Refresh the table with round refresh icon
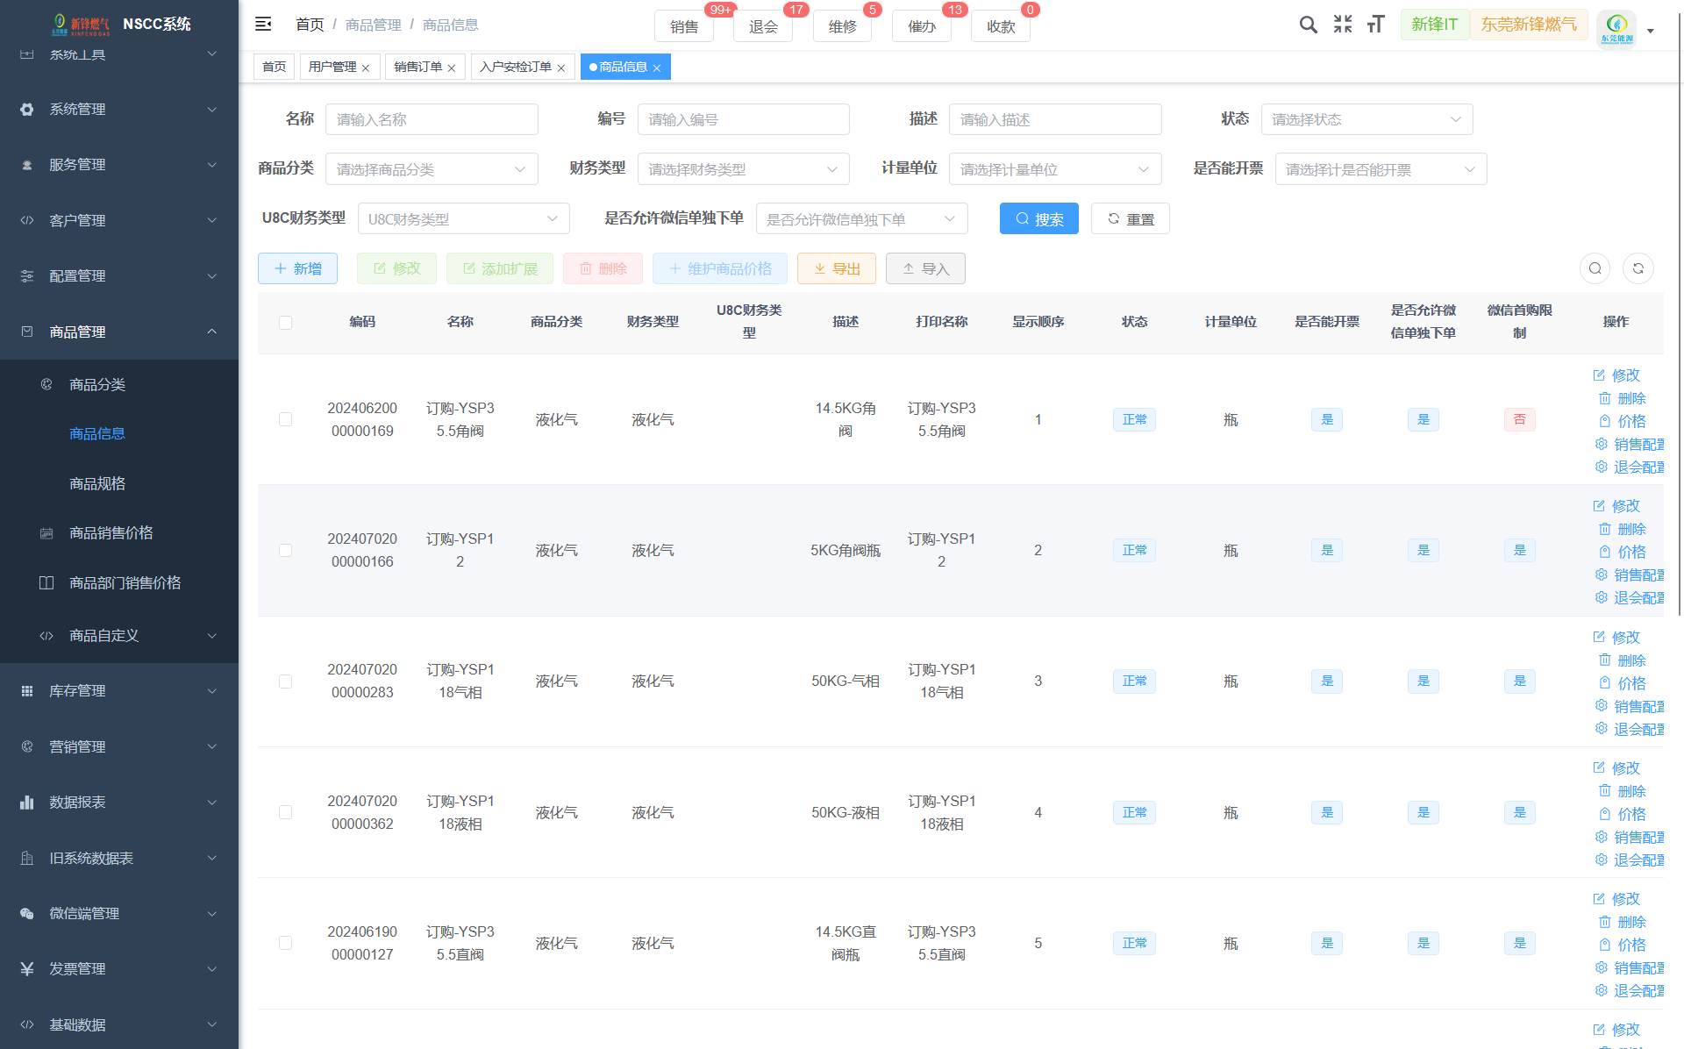The width and height of the screenshot is (1684, 1049). (x=1638, y=268)
